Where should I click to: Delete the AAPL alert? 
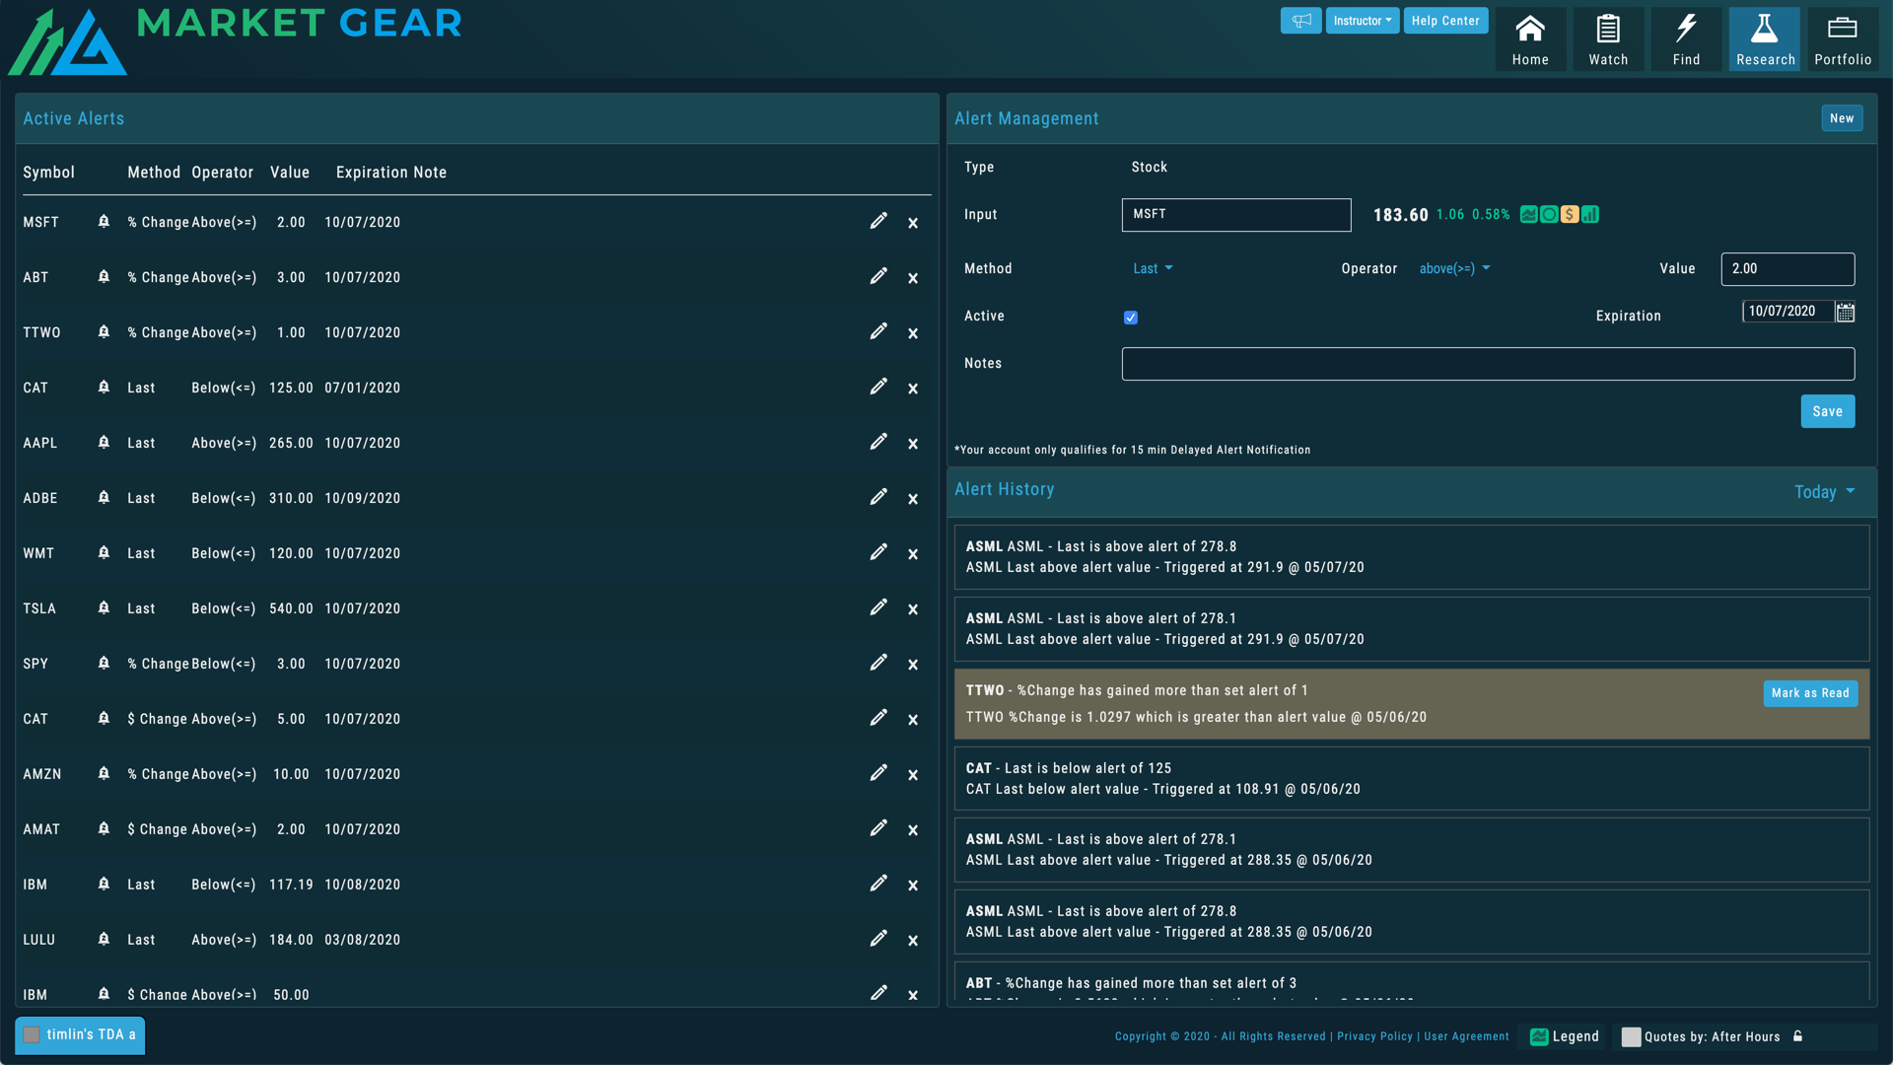coord(913,444)
